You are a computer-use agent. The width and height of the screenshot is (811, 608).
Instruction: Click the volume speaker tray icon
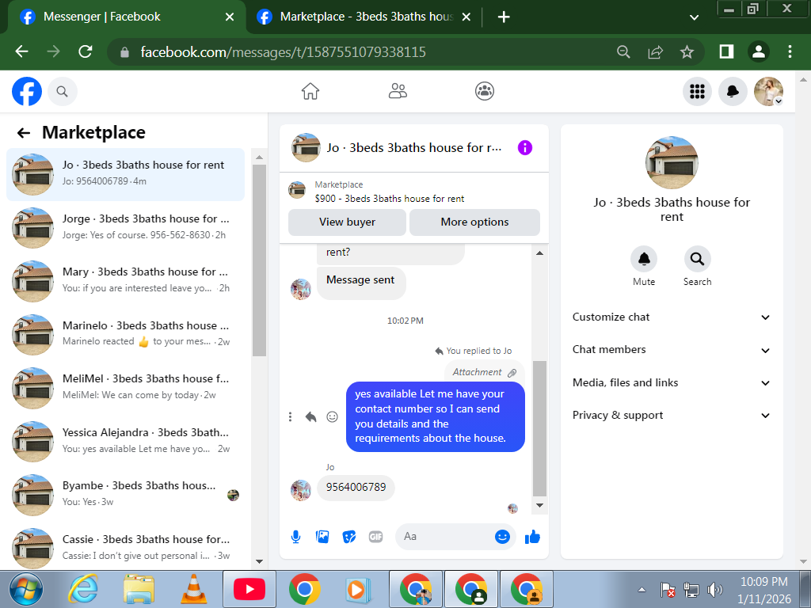715,589
